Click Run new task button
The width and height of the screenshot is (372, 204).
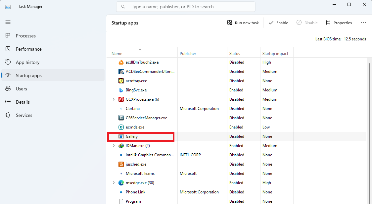tap(243, 23)
